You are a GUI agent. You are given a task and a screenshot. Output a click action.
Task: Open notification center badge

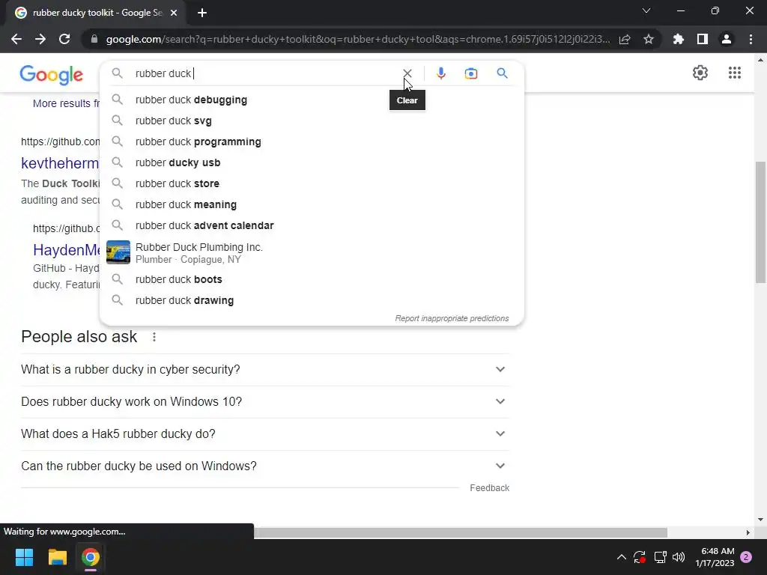(747, 557)
